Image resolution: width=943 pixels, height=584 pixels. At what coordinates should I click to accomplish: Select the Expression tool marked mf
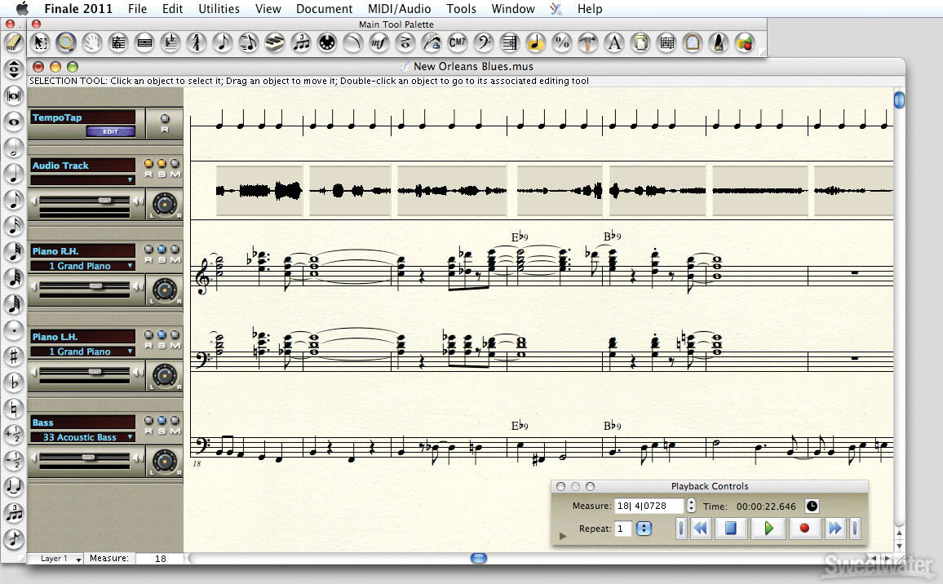[x=379, y=42]
